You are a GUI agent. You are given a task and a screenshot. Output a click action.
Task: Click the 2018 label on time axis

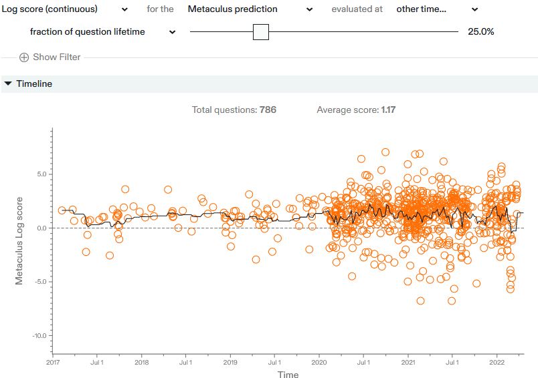(141, 362)
